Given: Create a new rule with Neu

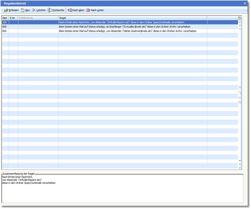Looking at the screenshot, I should [x=25, y=10].
